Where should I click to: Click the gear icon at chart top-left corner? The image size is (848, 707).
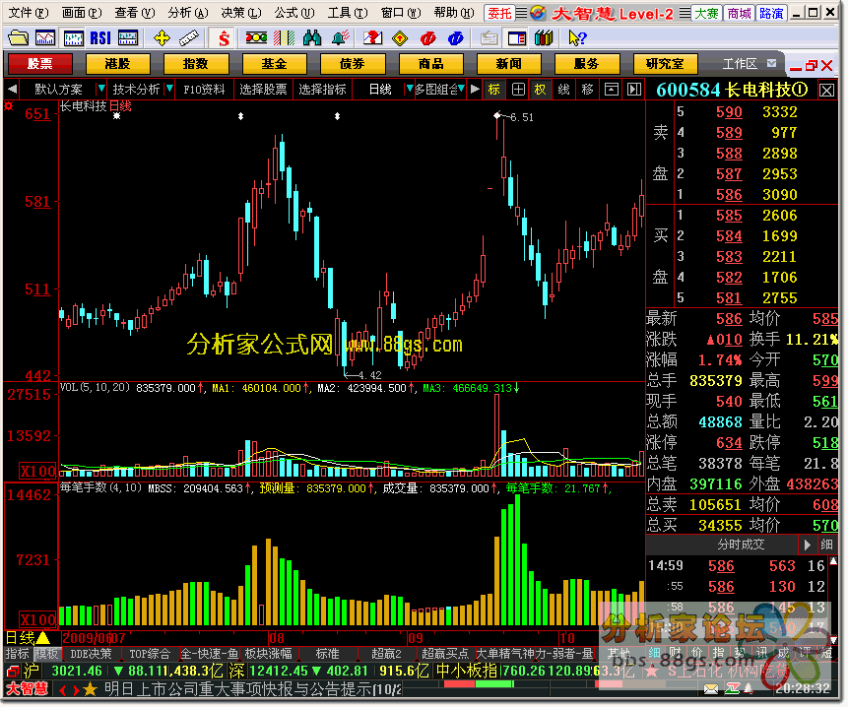9,106
